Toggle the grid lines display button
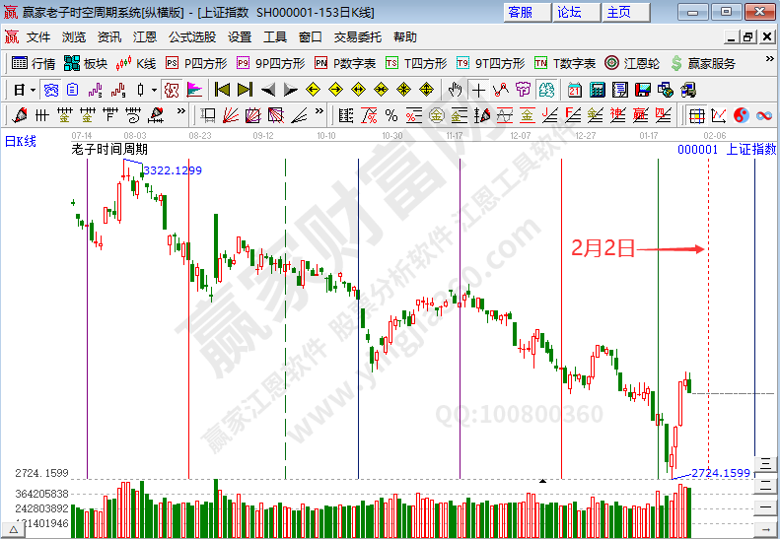The image size is (780, 539). 696,115
